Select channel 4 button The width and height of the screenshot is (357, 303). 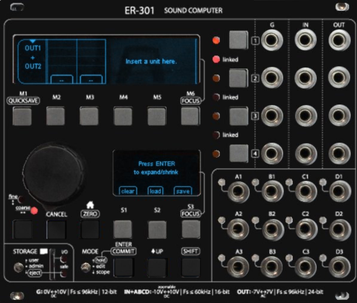(239, 153)
